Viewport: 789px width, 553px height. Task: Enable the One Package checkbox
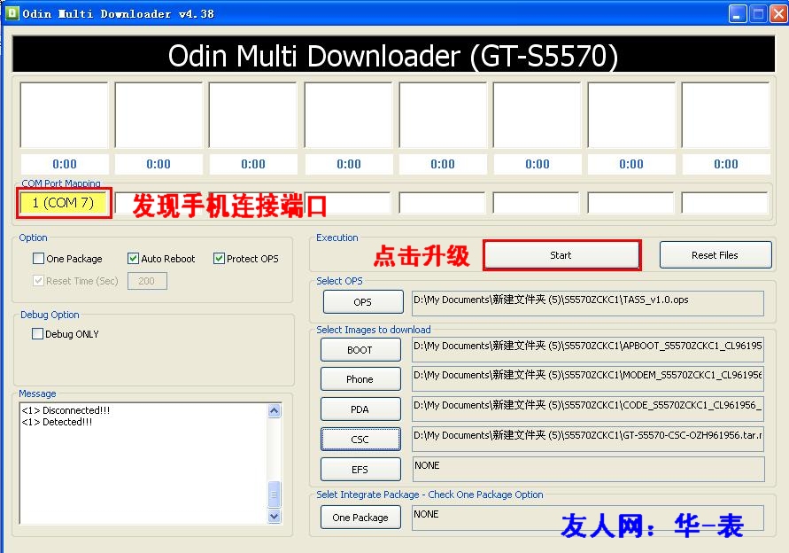point(38,259)
